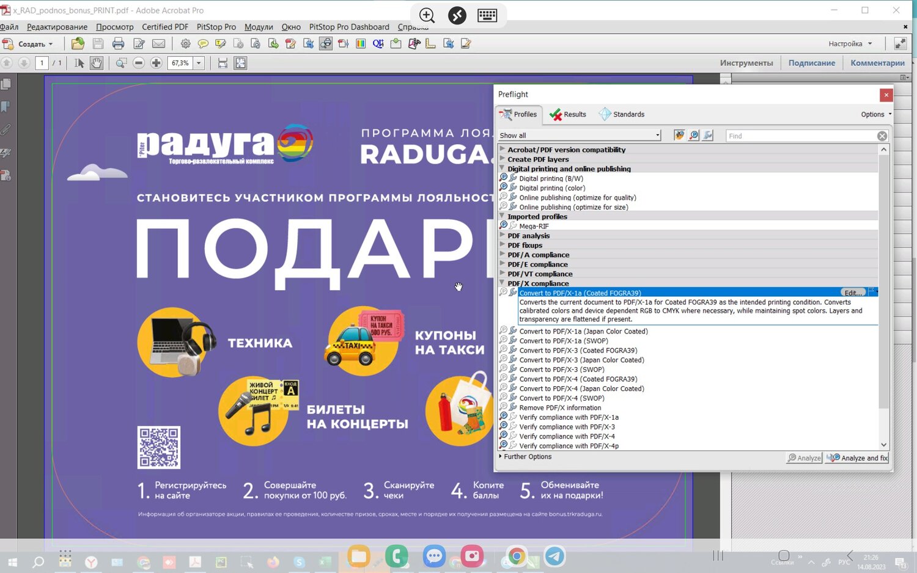Clear the Find field with X icon

pos(882,136)
